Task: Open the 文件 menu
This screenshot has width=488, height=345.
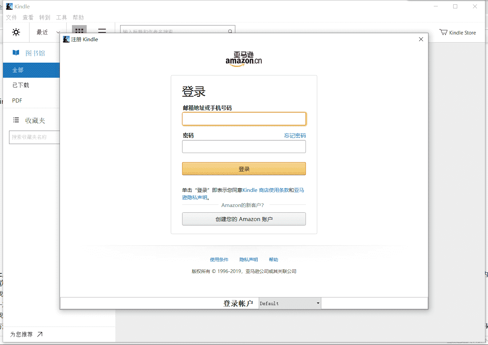Action: tap(11, 17)
